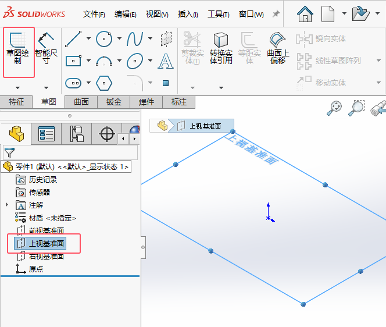Switch to the 标注 tab
This screenshot has width=386, height=327.
click(x=179, y=102)
